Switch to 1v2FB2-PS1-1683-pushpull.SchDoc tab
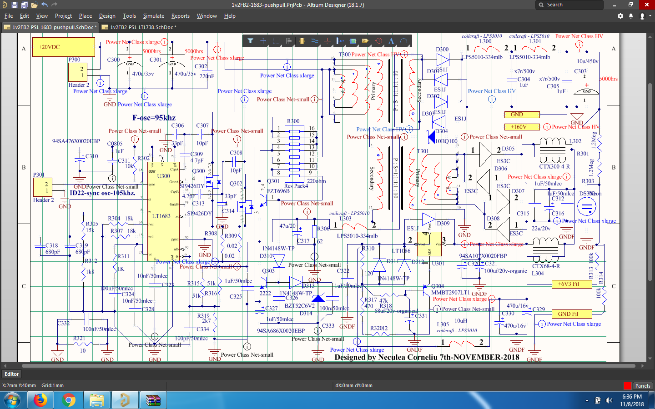 (50, 27)
